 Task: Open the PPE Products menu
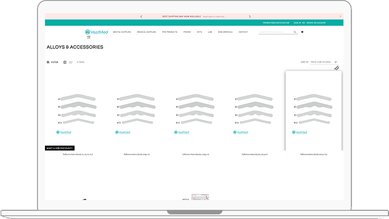(169, 32)
